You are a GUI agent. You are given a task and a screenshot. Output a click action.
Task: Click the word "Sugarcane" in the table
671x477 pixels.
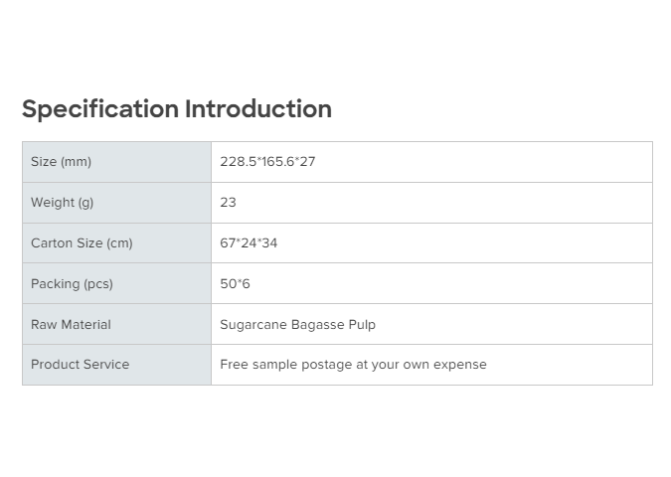253,325
